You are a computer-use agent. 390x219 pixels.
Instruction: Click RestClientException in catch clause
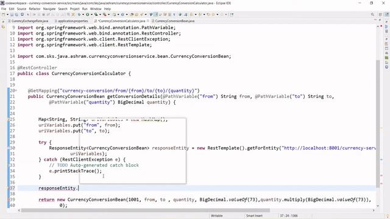click(87, 159)
